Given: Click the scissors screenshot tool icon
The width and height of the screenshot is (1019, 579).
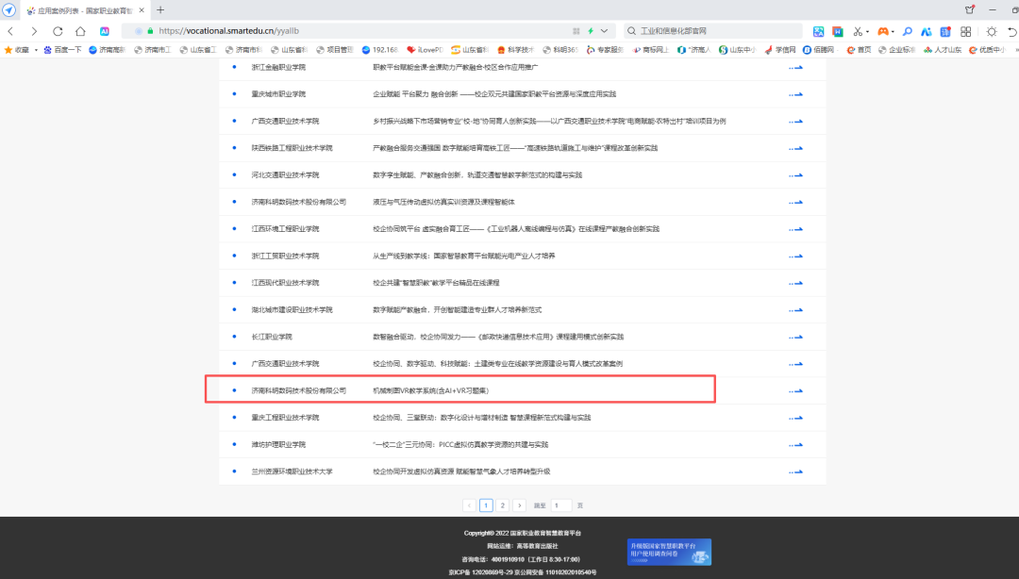Looking at the screenshot, I should pyautogui.click(x=858, y=30).
